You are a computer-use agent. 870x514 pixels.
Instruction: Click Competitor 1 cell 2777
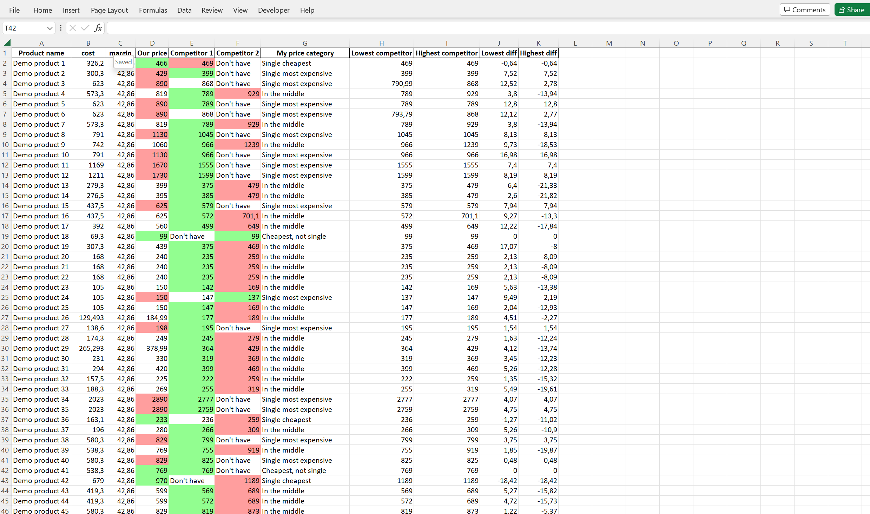192,399
